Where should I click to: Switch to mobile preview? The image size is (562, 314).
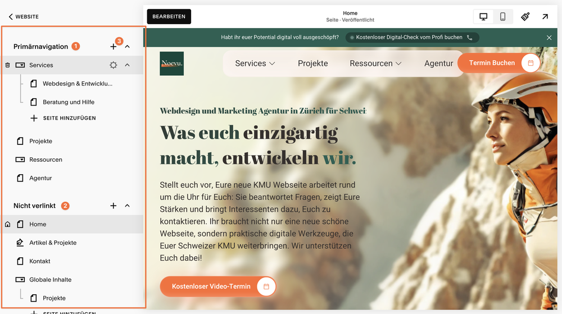pos(503,16)
